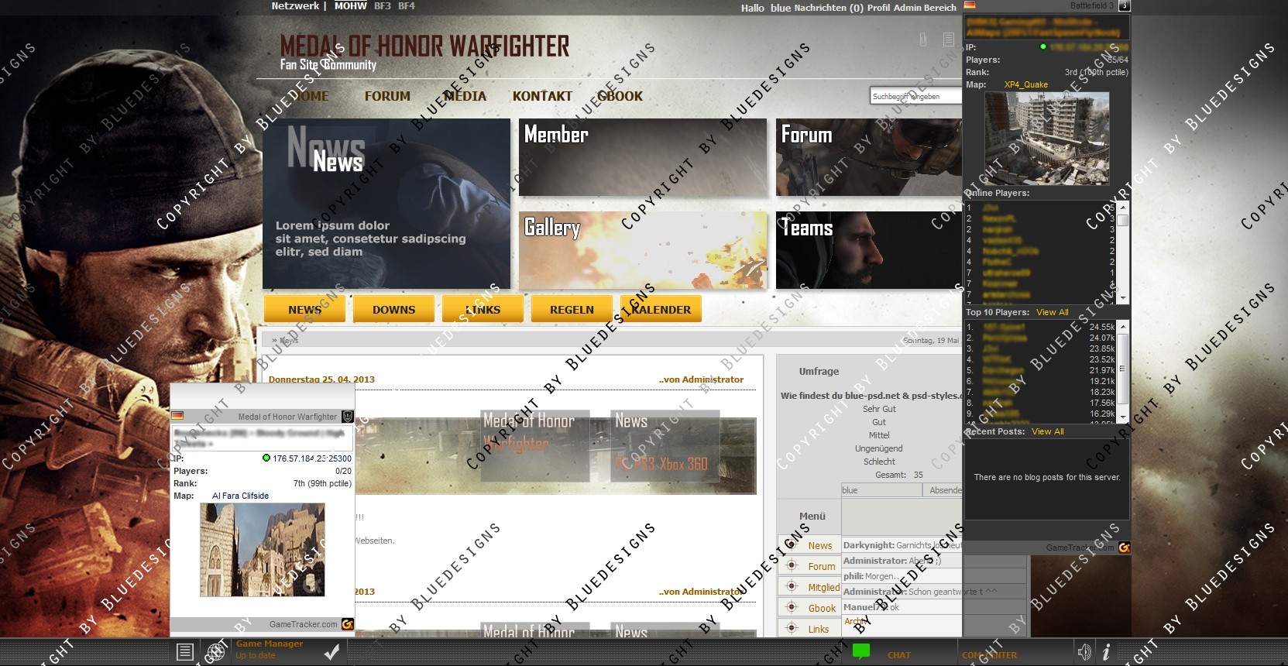
Task: Click GameTracker logo icon in Medal of Honor widget
Action: pos(348,624)
